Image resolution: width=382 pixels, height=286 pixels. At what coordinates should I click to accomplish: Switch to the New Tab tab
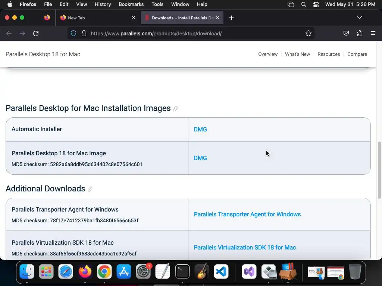pos(97,18)
